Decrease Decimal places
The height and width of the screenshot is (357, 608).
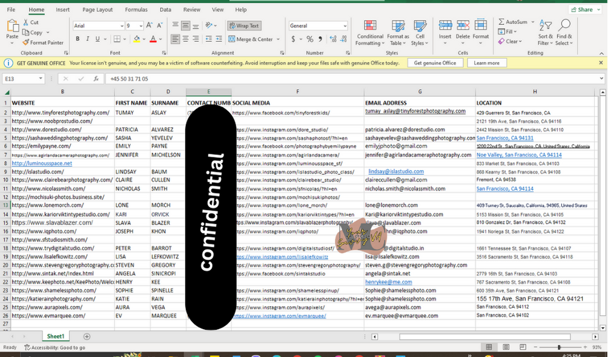point(343,39)
